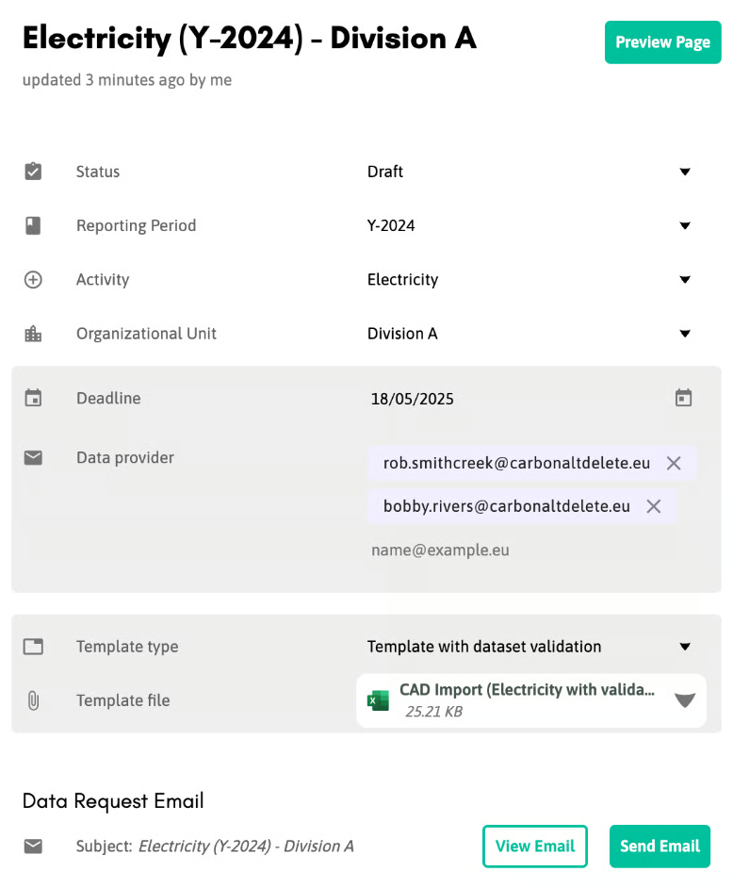Click the Data provider envelope icon

[33, 457]
